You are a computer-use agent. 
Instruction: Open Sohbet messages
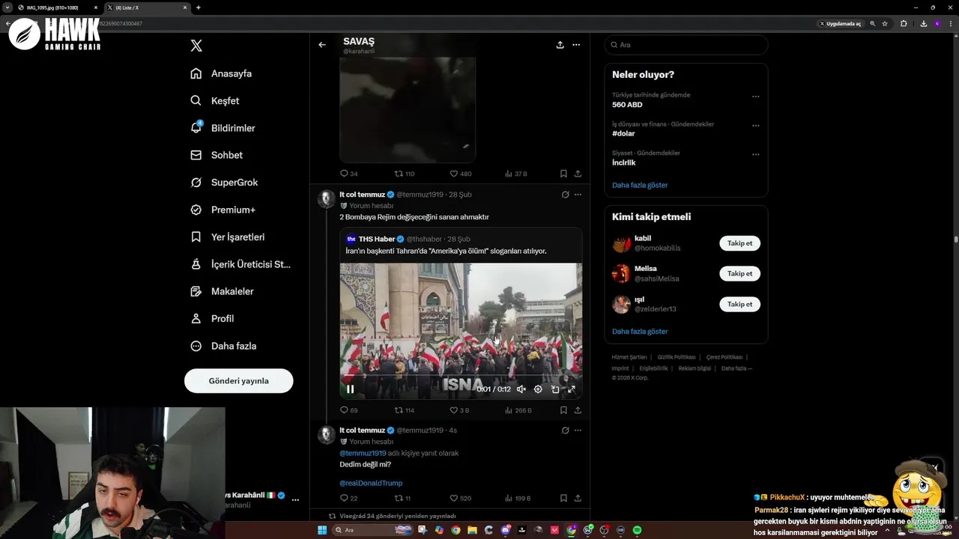217,155
